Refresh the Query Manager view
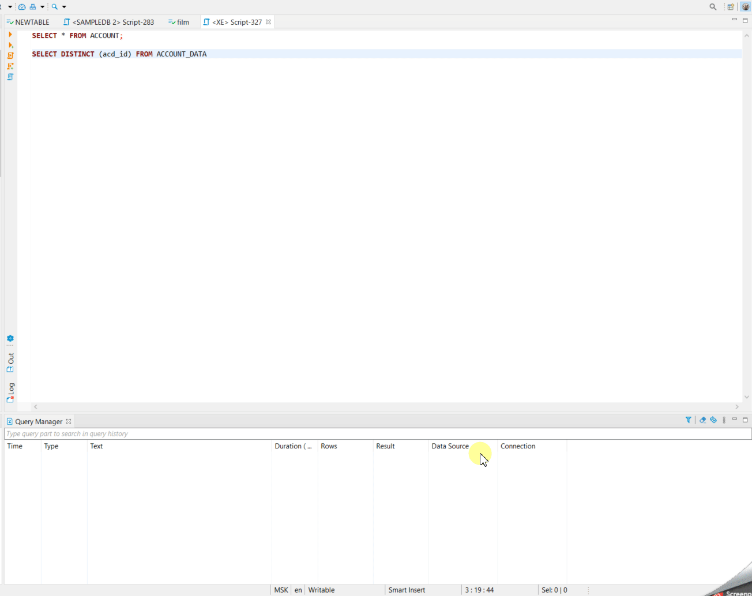This screenshot has width=752, height=596. point(713,420)
